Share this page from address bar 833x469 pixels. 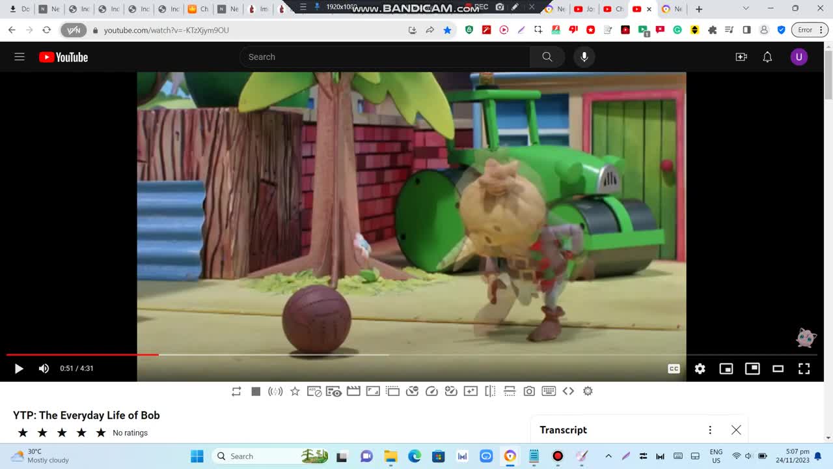click(430, 30)
